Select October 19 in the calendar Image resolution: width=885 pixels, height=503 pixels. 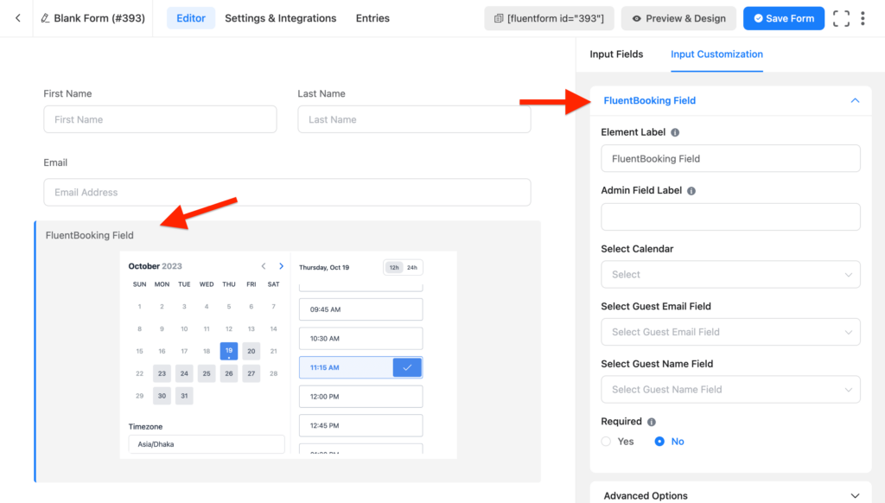(228, 351)
